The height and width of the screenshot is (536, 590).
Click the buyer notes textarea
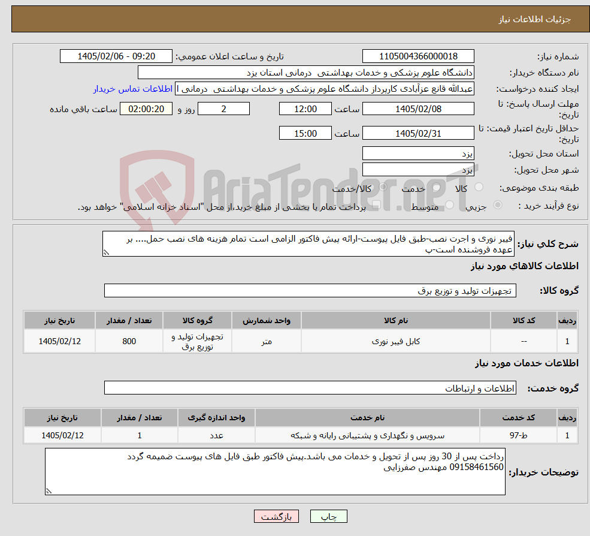(x=275, y=471)
